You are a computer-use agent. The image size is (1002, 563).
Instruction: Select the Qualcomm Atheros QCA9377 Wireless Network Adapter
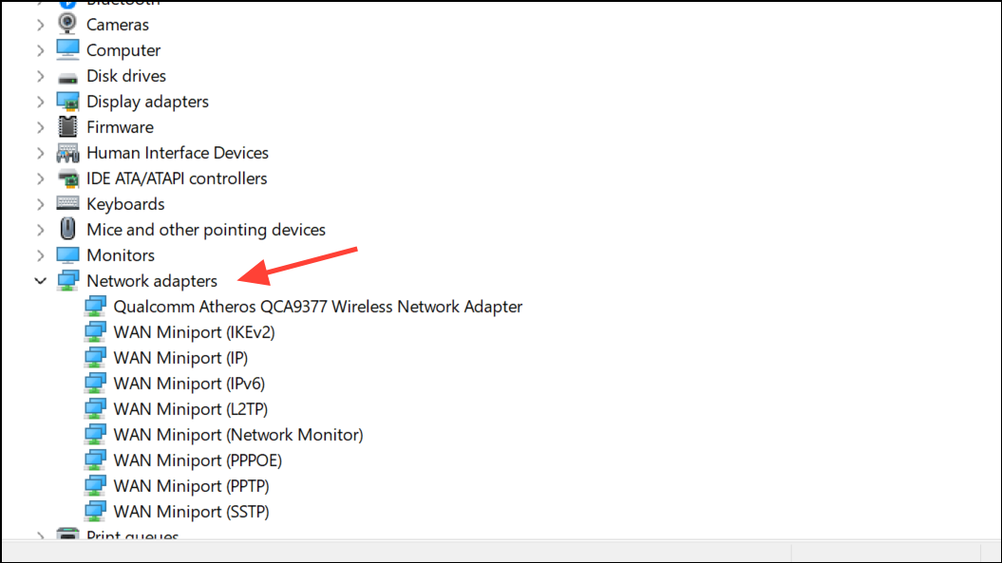pos(316,306)
